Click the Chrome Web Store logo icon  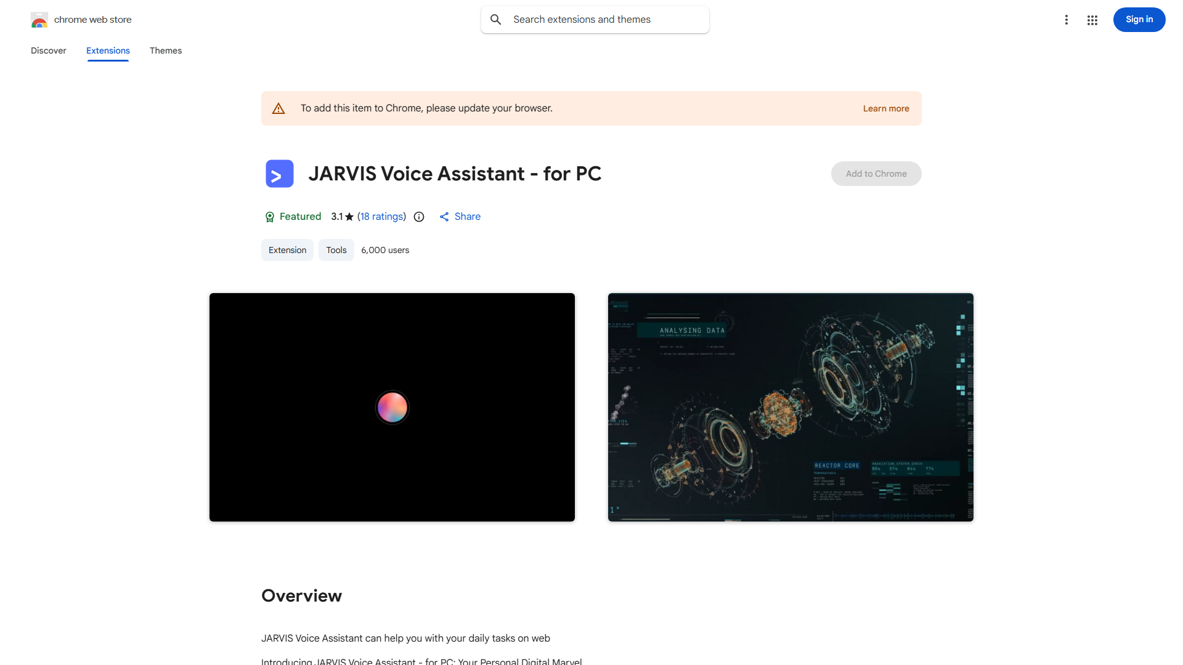(39, 19)
